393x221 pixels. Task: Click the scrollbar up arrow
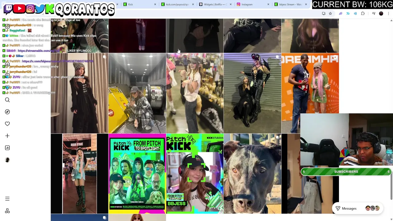pyautogui.click(x=391, y=21)
